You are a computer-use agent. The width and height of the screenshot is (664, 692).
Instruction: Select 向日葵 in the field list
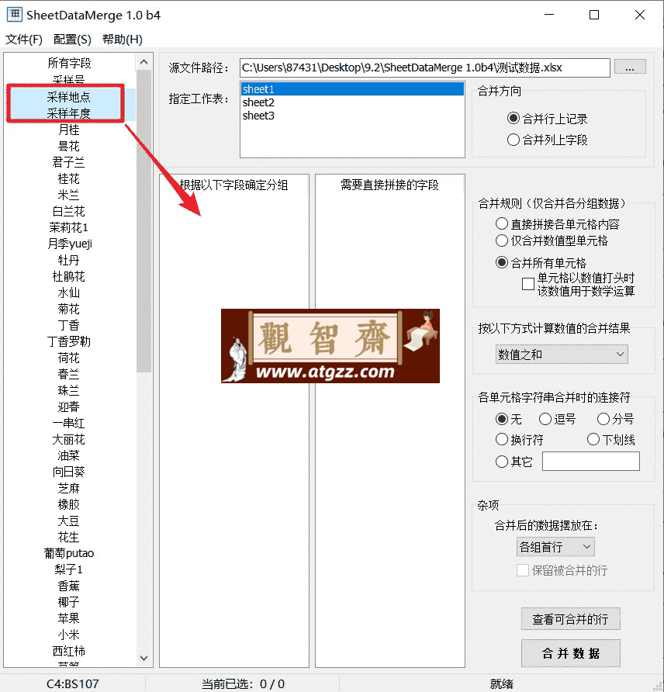[x=69, y=472]
